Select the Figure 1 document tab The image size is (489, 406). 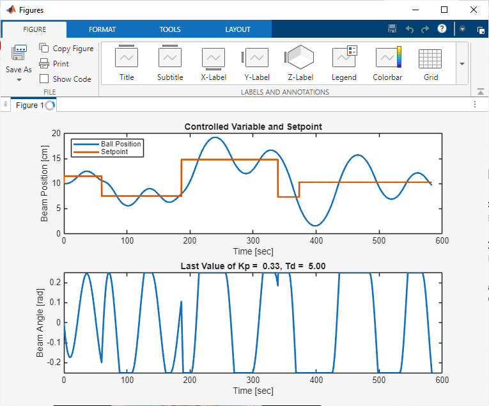click(x=29, y=105)
